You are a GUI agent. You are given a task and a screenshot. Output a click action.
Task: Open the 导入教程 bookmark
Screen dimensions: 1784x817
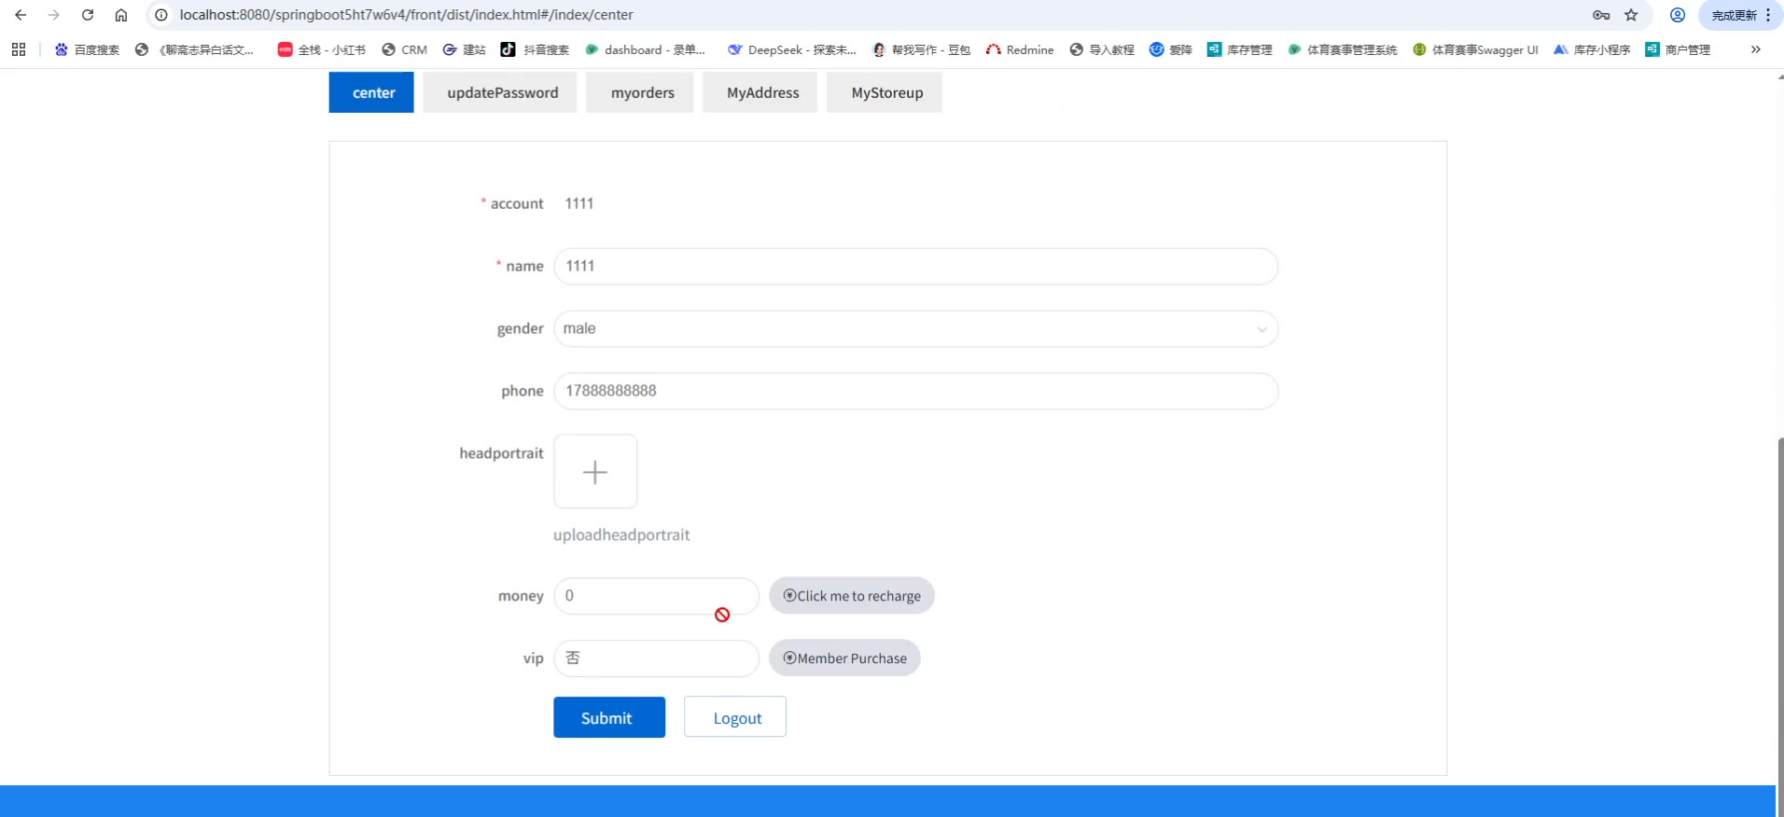[1102, 49]
